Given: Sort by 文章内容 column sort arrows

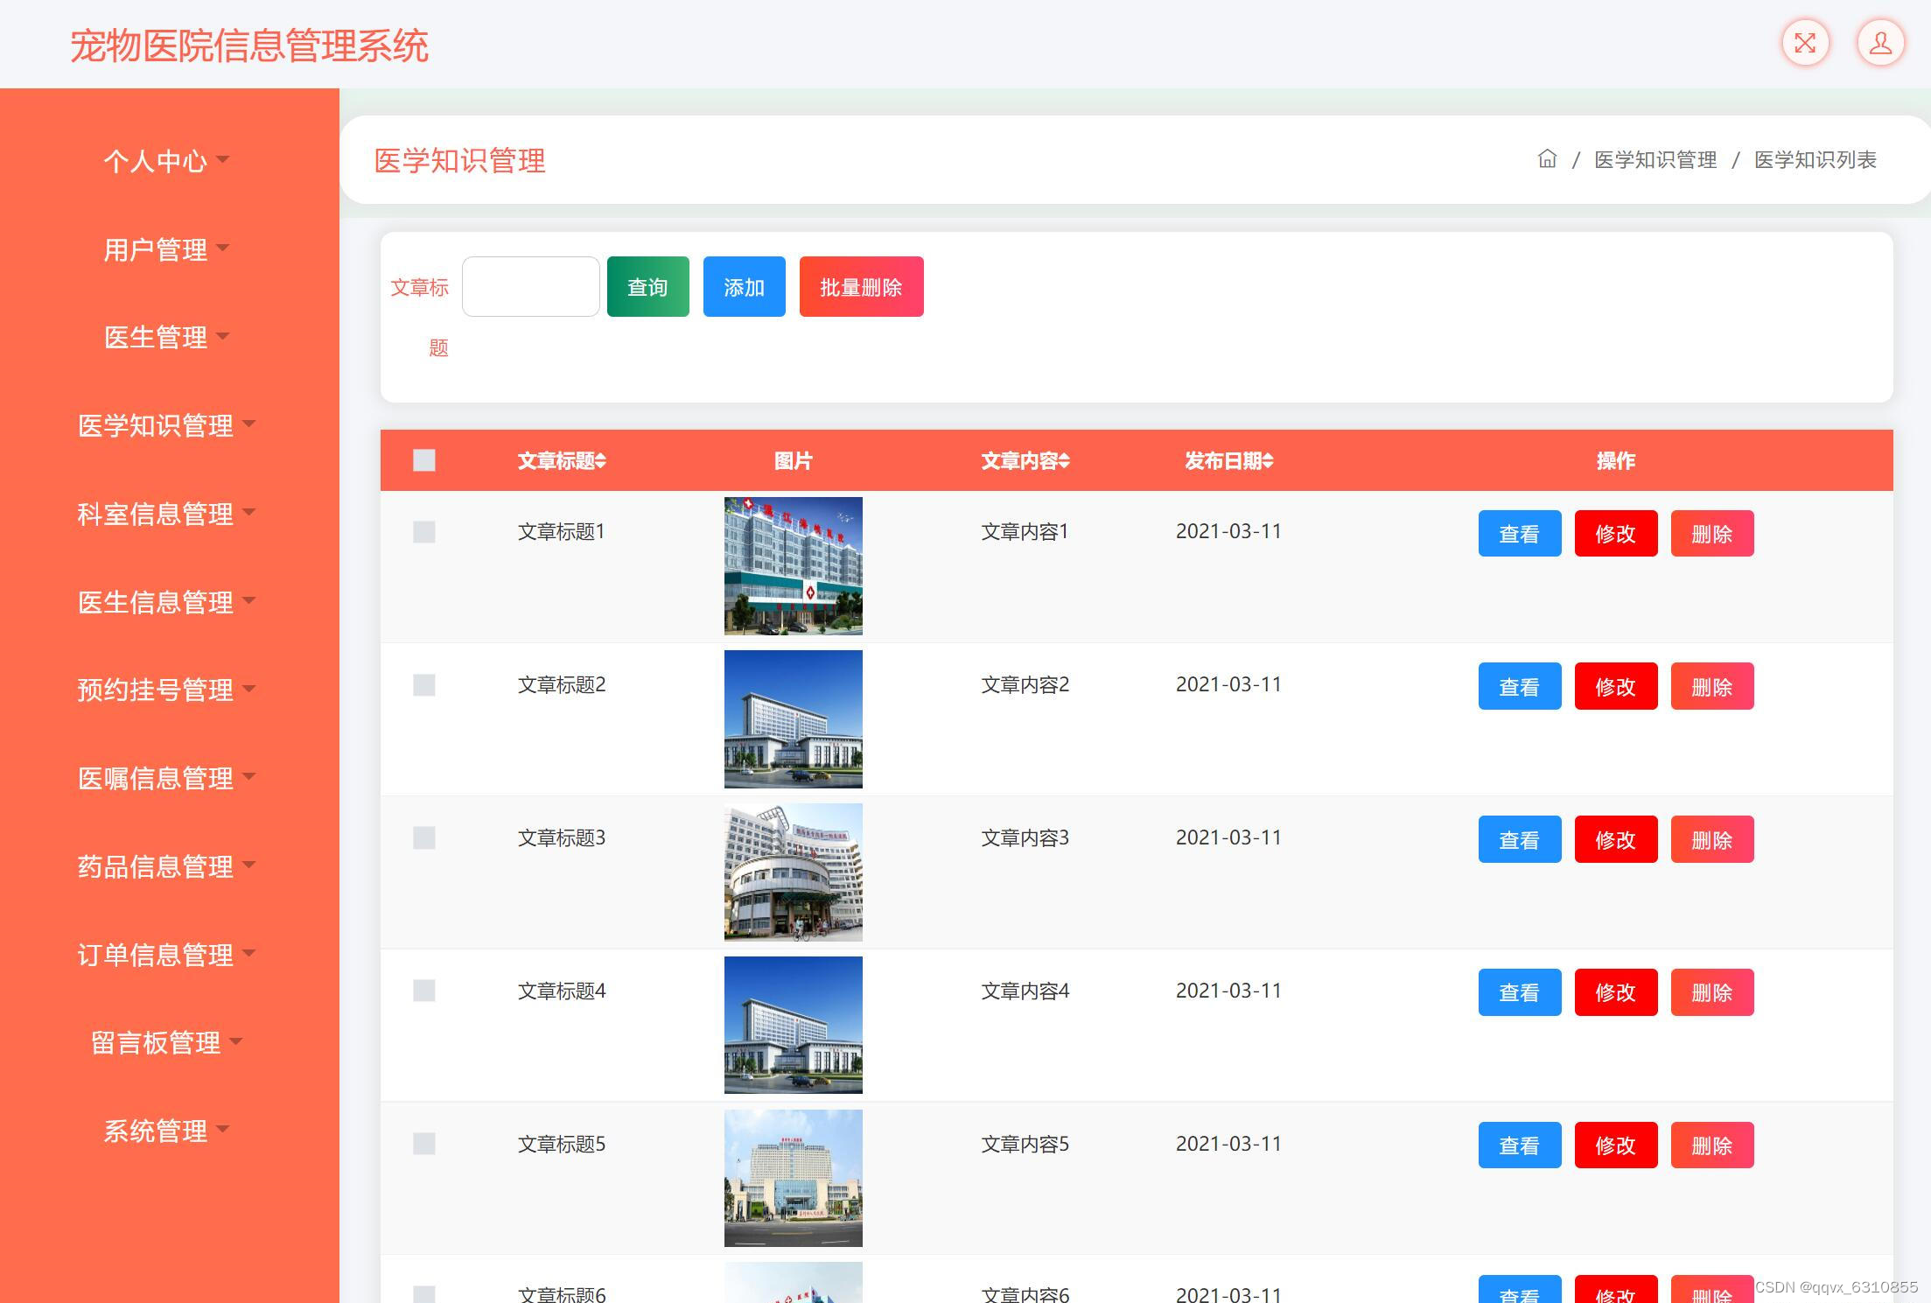Looking at the screenshot, I should click(1064, 461).
